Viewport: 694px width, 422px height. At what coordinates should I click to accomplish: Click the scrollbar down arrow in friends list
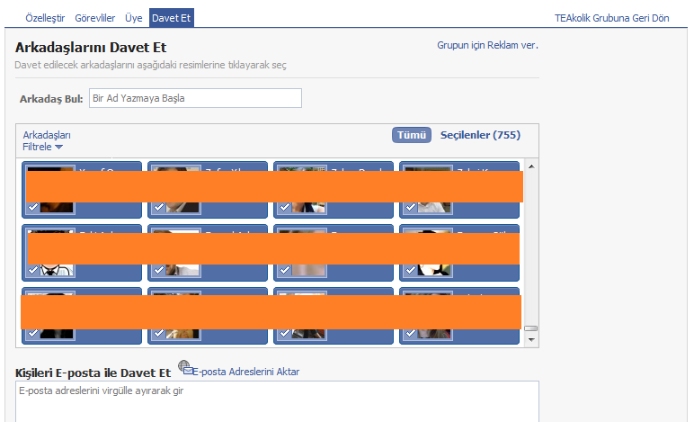point(531,339)
